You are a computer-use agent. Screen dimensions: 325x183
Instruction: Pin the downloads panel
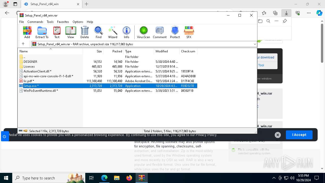point(285,21)
